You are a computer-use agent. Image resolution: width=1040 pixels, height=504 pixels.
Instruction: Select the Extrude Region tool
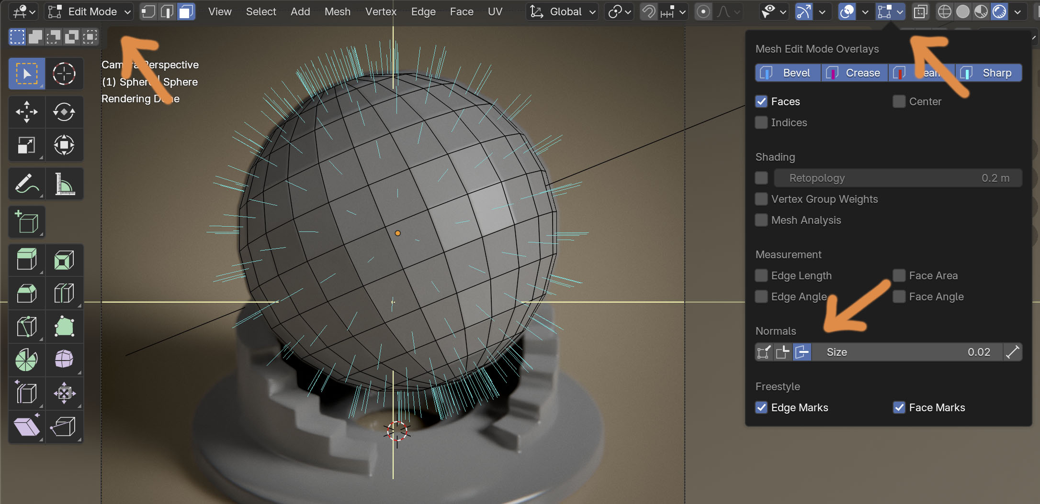point(27,260)
